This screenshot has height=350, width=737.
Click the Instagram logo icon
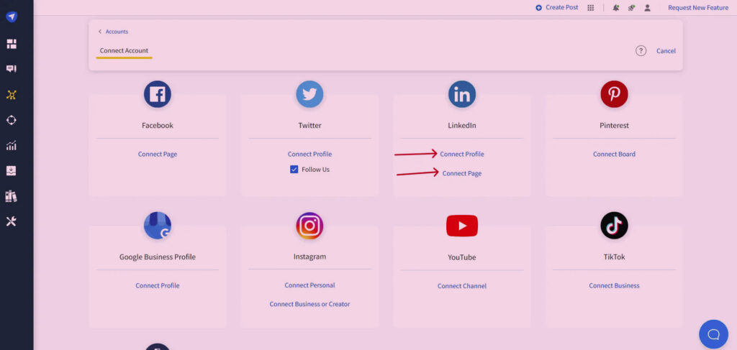[x=309, y=226]
